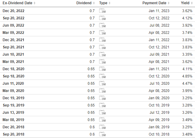This screenshot has width=195, height=138.
Task: Click payment date Jan 11, 2021
Action: (x=159, y=69)
